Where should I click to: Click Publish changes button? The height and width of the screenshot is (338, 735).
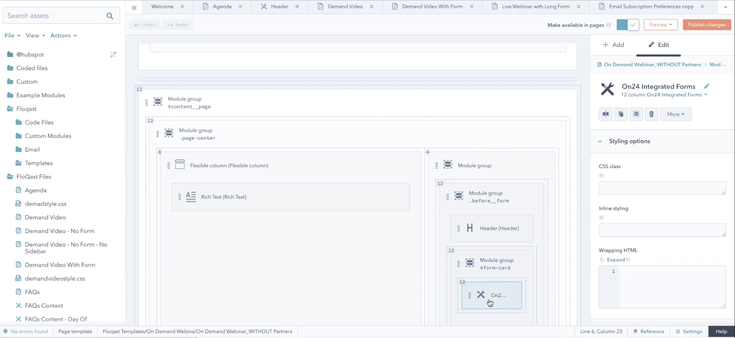coord(707,25)
